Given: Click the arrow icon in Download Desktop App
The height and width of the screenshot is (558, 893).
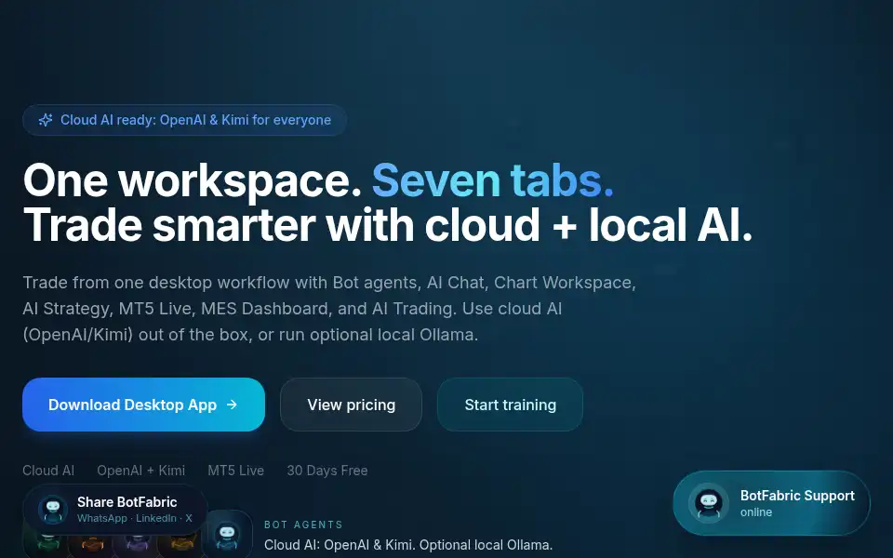Looking at the screenshot, I should [232, 405].
